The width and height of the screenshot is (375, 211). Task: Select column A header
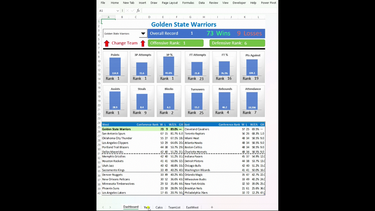tap(108, 17)
